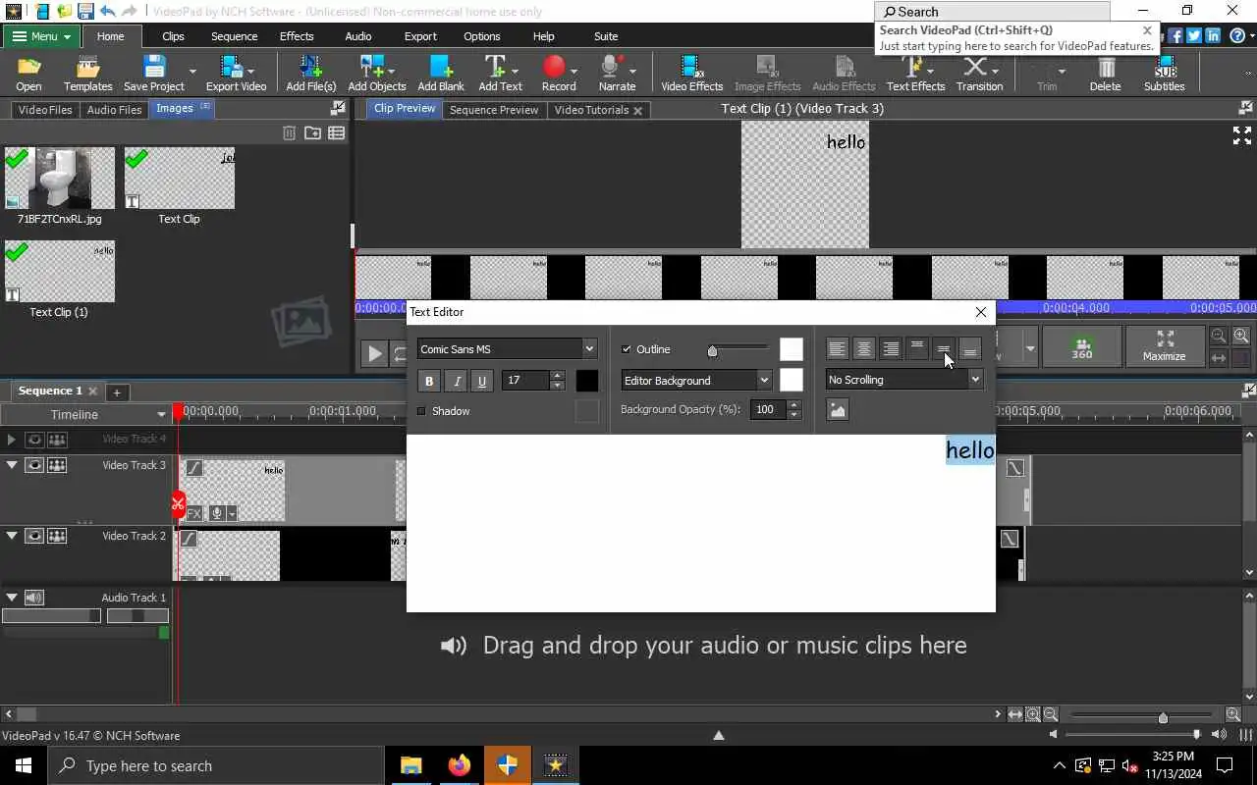Expand Video Track 4
The height and width of the screenshot is (785, 1257).
coord(12,440)
